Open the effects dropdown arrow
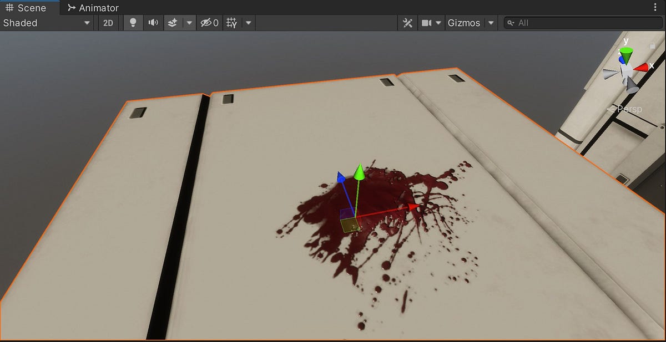Image resolution: width=666 pixels, height=342 pixels. click(189, 23)
